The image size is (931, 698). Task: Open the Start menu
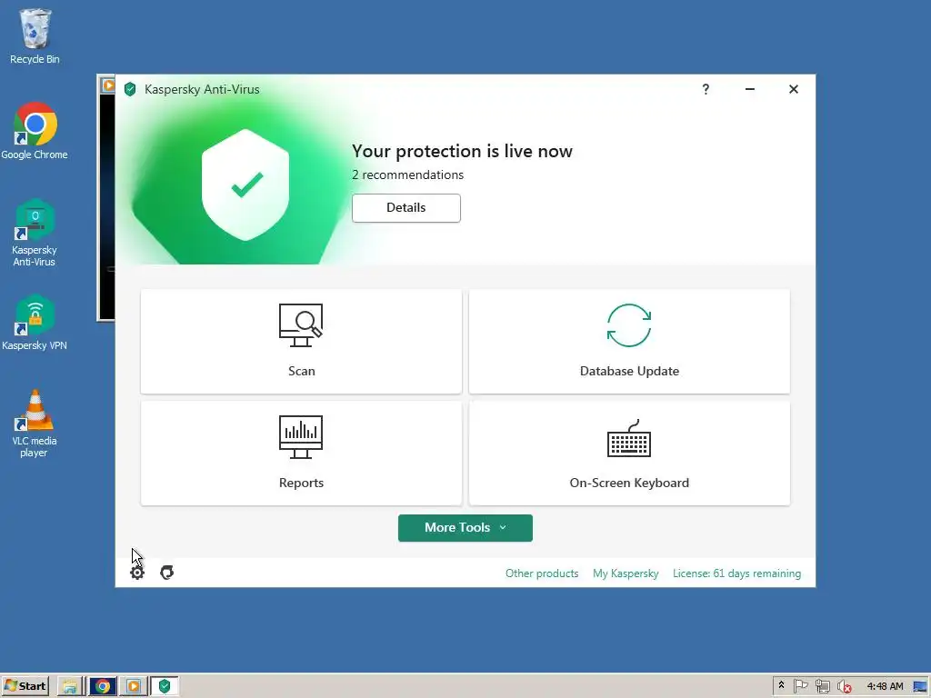pos(25,686)
